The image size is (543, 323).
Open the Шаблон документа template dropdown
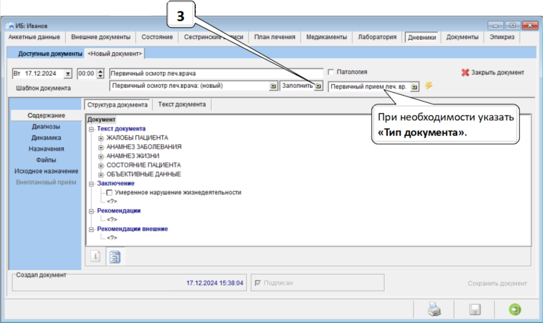tap(273, 86)
